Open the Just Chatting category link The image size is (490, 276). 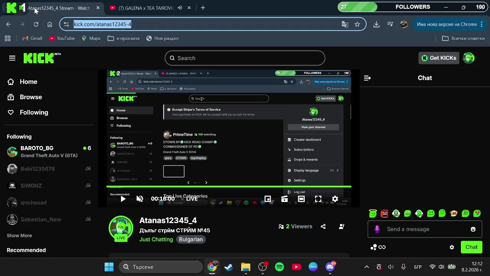pos(156,239)
